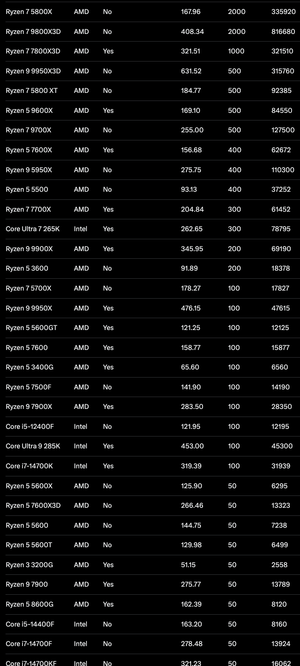Select the 476.15 price cell
The width and height of the screenshot is (300, 666).
tap(191, 308)
